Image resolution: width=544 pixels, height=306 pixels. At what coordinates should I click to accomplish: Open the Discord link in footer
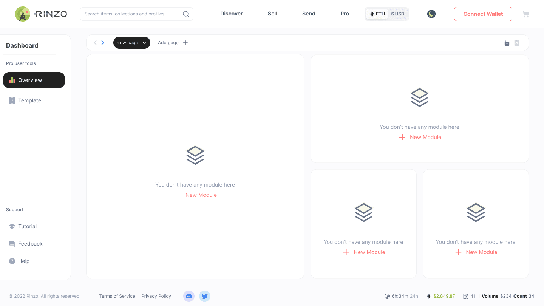(x=189, y=296)
